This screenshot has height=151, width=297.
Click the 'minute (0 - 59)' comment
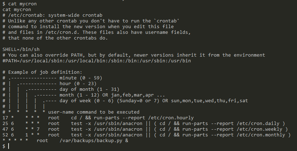click(81, 78)
